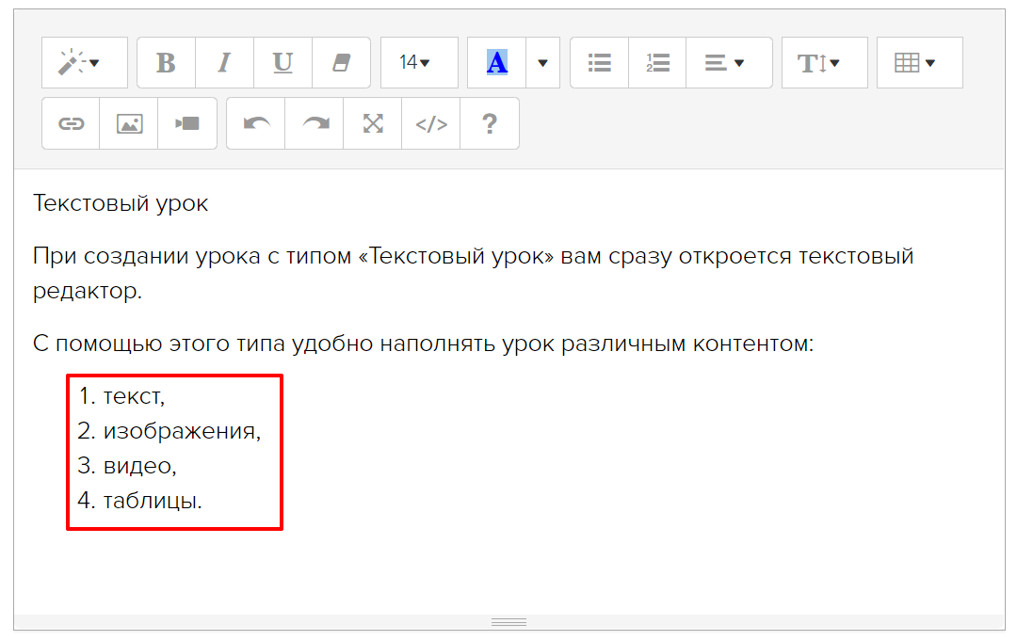Viewport: 1017px width, 640px height.
Task: Click the "Текстовый урок" heading line in editor
Action: (121, 203)
